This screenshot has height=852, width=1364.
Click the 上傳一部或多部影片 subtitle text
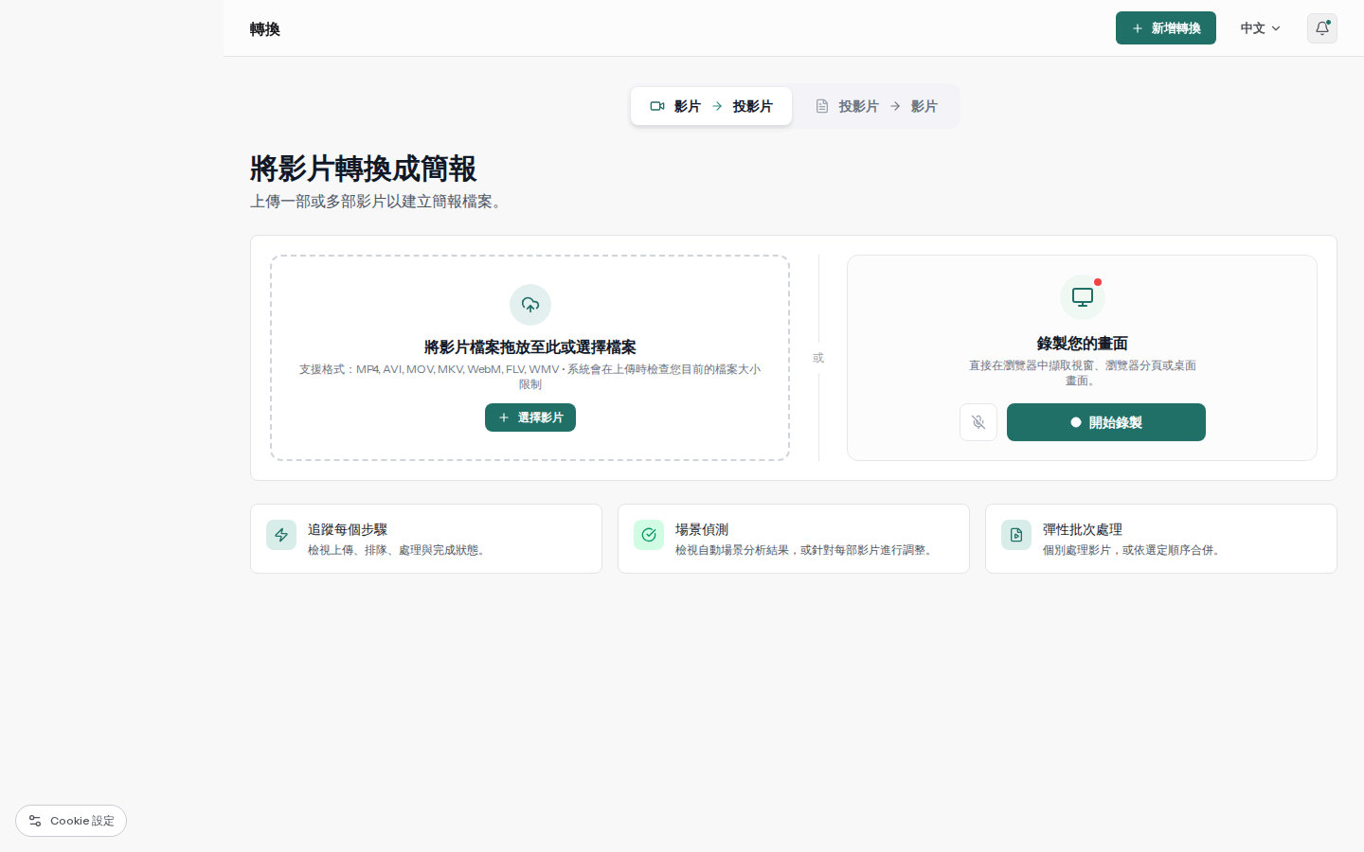[x=379, y=202]
